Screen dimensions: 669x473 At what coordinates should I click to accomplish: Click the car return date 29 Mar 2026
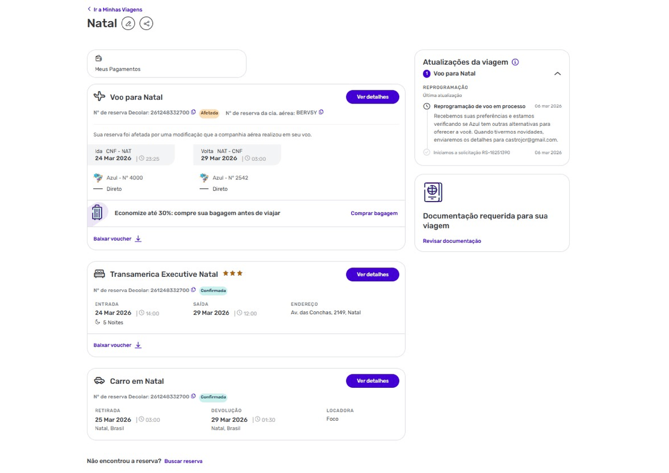pyautogui.click(x=229, y=420)
